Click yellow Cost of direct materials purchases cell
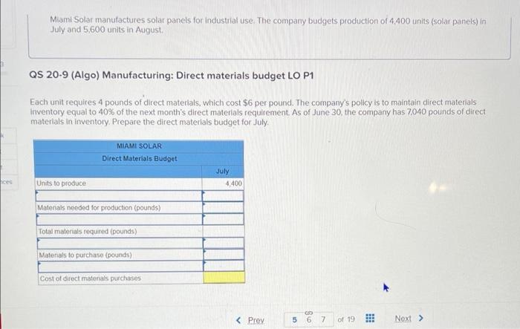Screen dimensions: 520x329 click(x=224, y=278)
